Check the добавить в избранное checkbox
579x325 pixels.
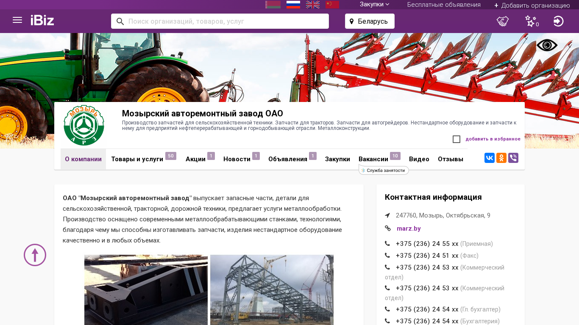457,139
